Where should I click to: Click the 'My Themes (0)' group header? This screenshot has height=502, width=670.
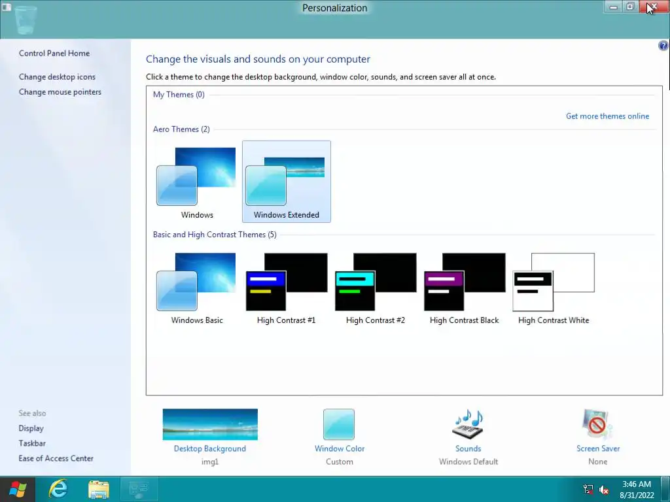point(179,94)
